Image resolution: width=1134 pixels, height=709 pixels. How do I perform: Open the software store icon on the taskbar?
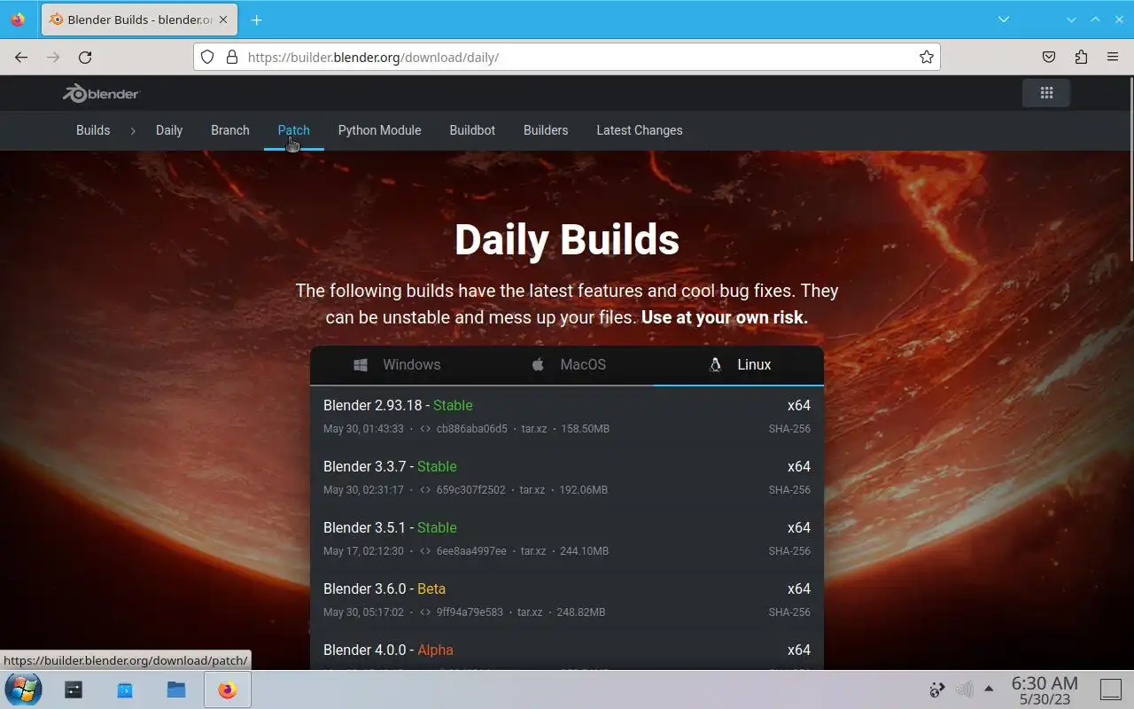[x=125, y=690]
